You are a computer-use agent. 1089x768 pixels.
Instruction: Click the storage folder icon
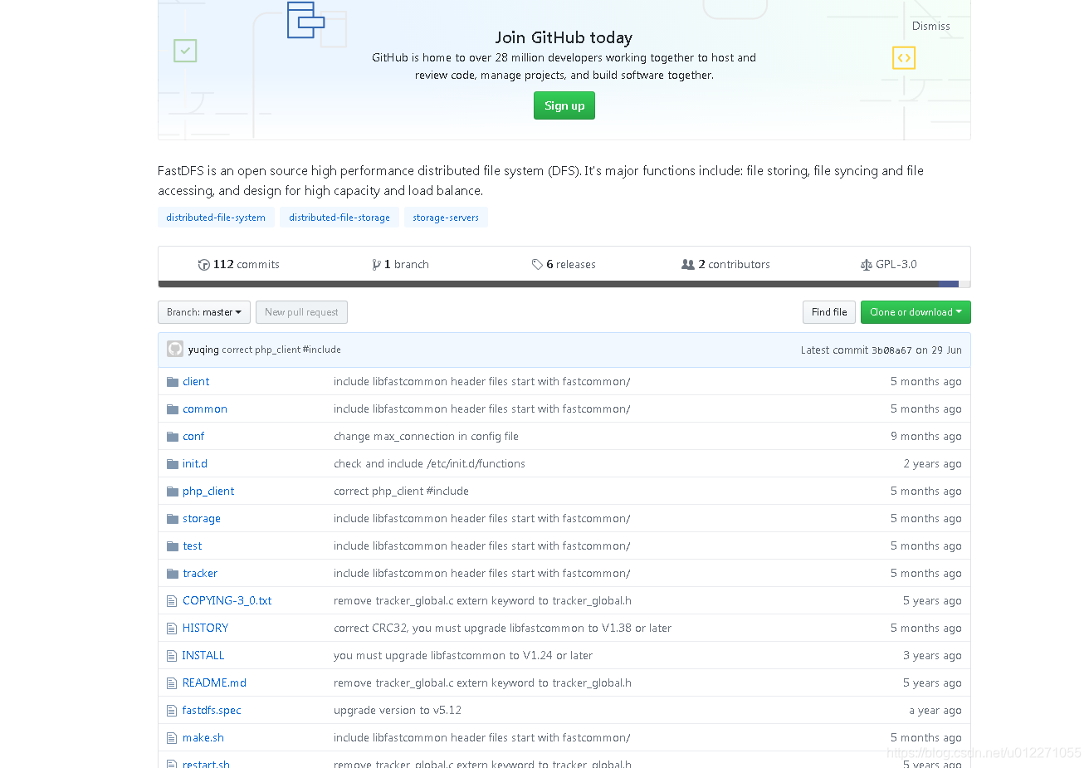pyautogui.click(x=173, y=519)
